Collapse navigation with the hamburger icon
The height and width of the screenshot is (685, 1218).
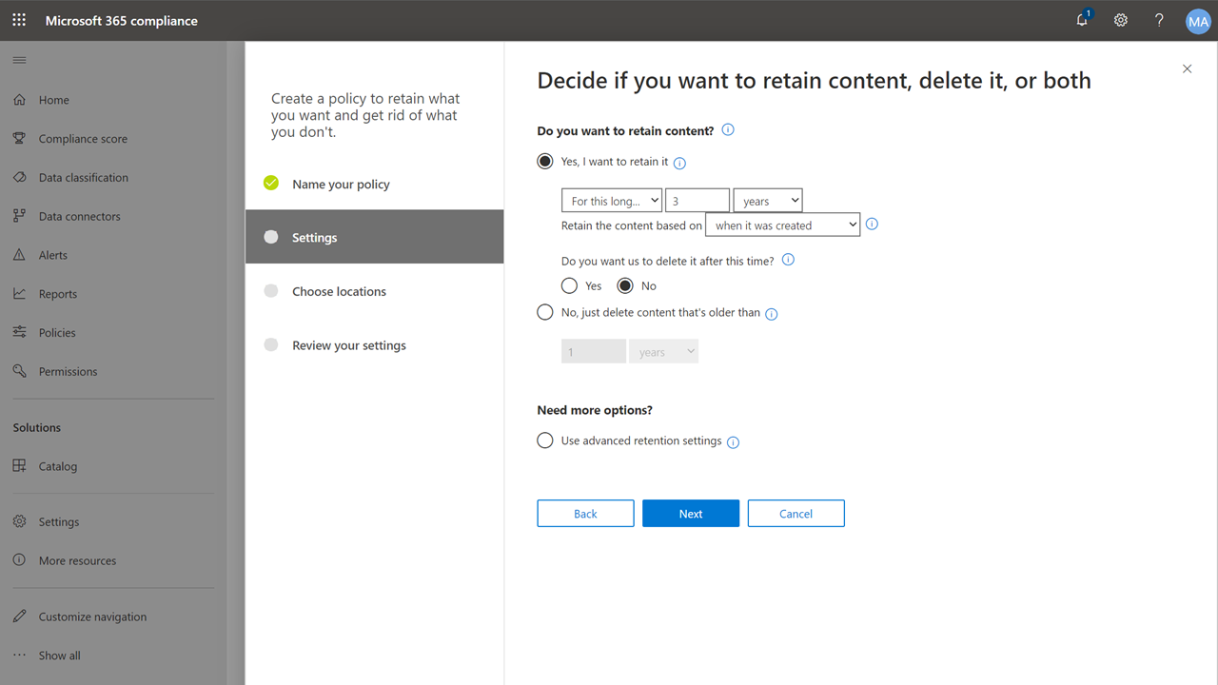point(19,61)
